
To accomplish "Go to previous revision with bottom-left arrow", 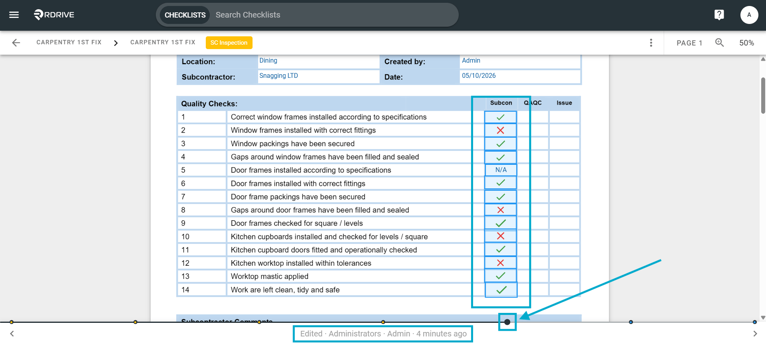I will [x=12, y=334].
